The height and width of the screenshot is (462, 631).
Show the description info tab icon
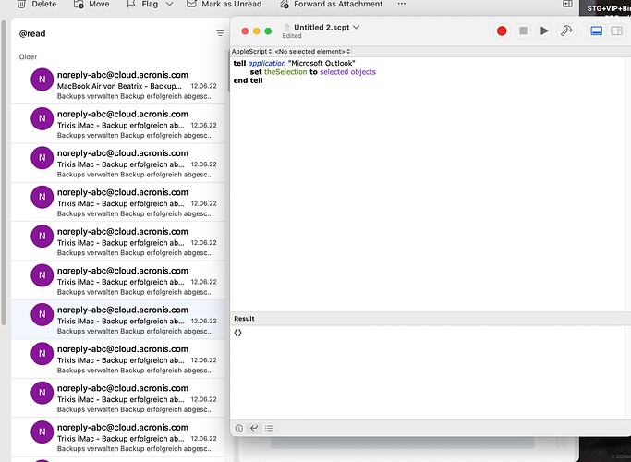pos(238,428)
